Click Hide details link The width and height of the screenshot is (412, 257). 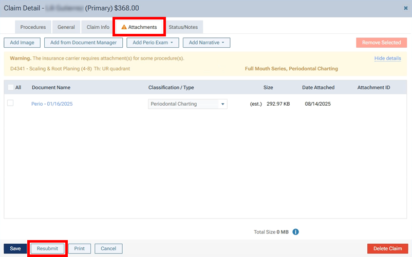click(387, 58)
